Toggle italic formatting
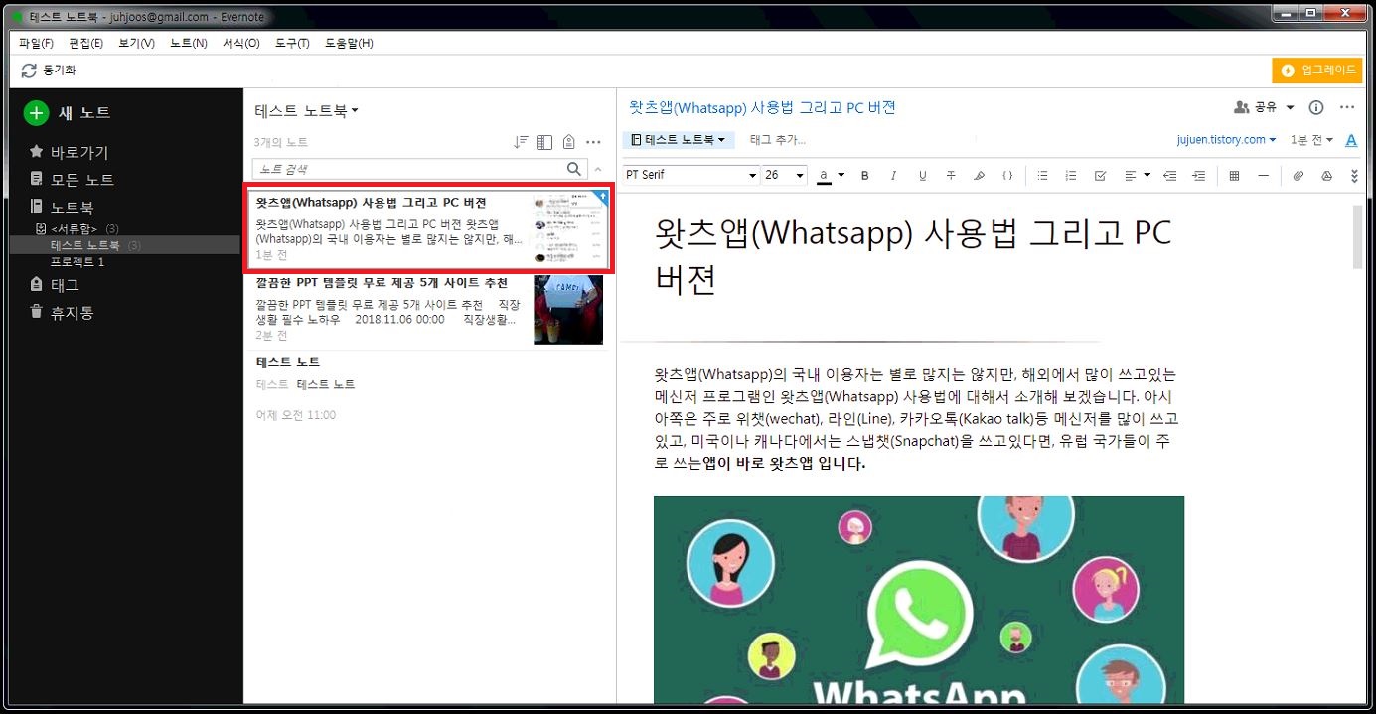 pos(893,176)
